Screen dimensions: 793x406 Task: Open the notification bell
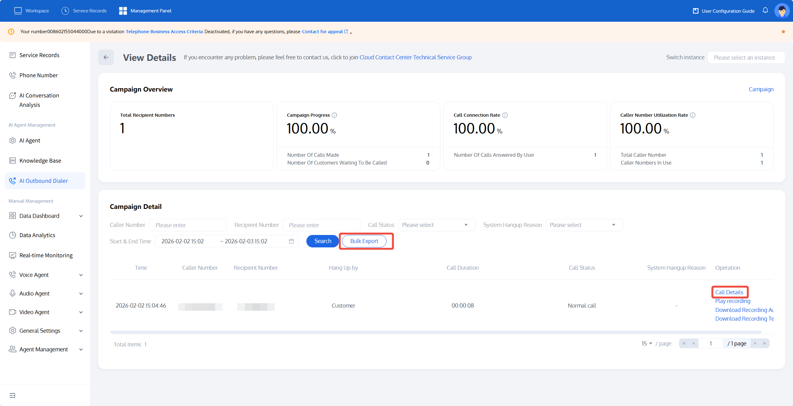tap(765, 11)
